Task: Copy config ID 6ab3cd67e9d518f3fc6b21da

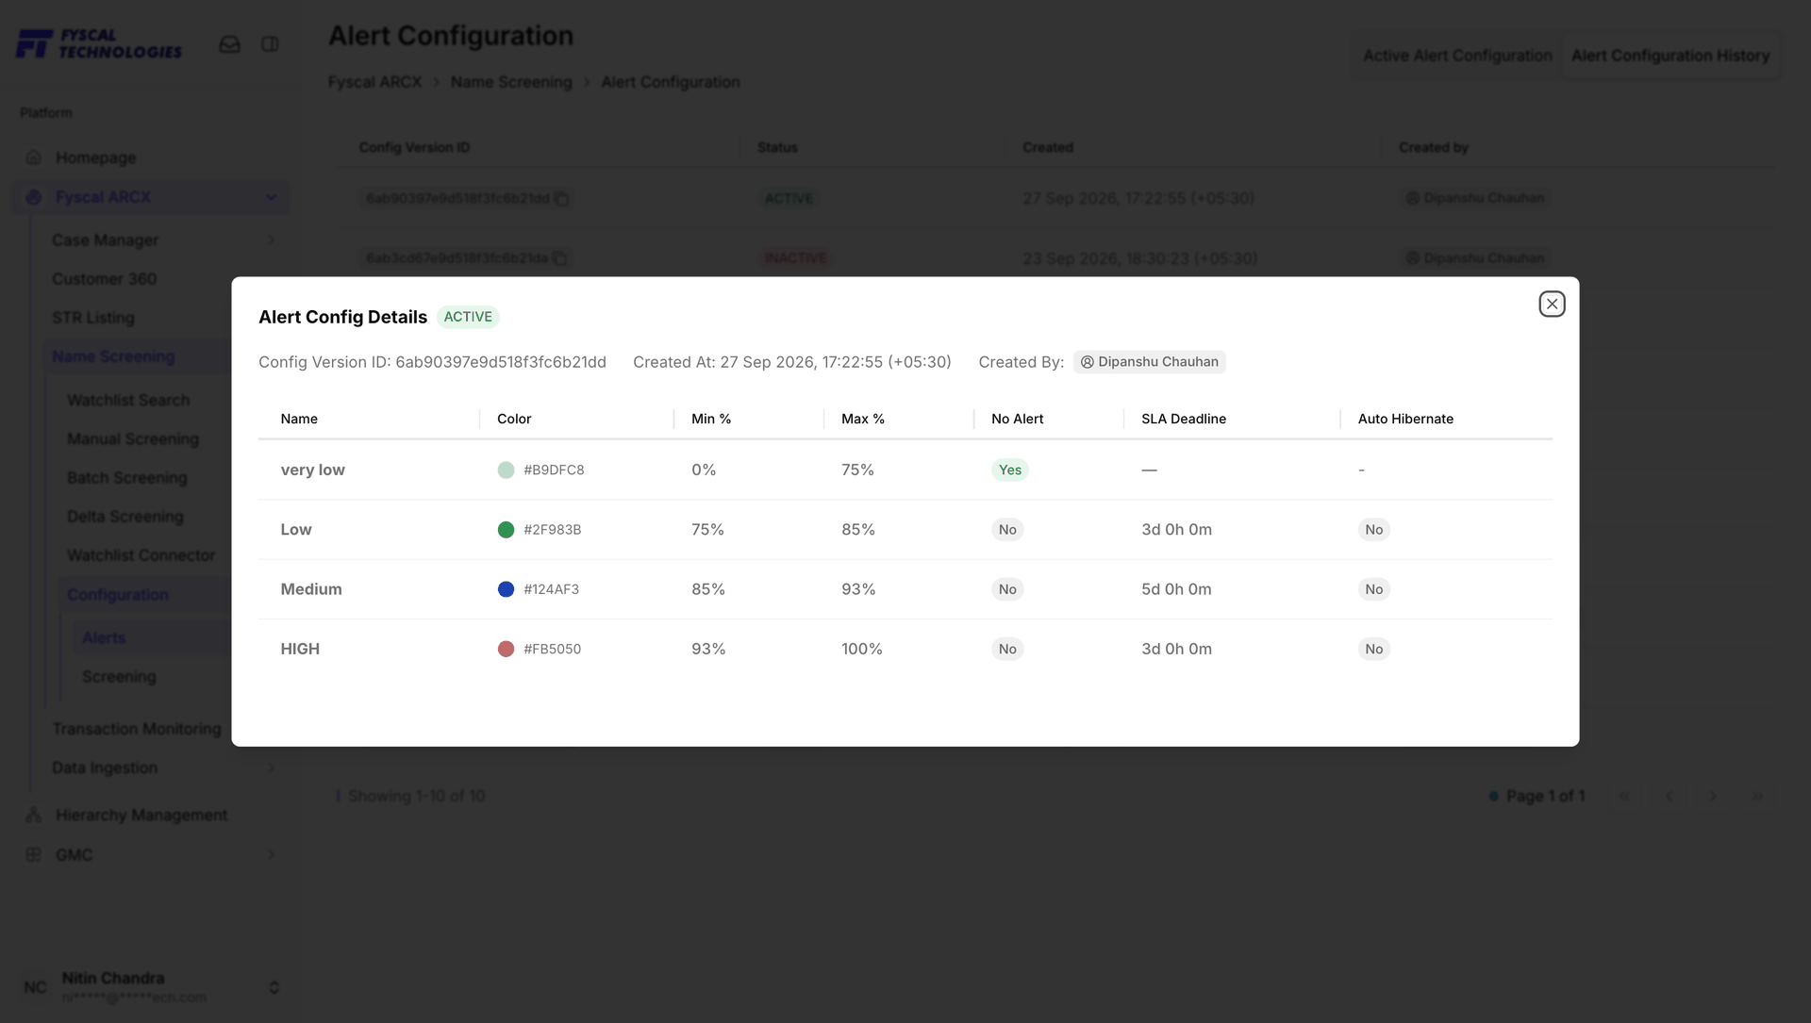Action: [x=559, y=258]
